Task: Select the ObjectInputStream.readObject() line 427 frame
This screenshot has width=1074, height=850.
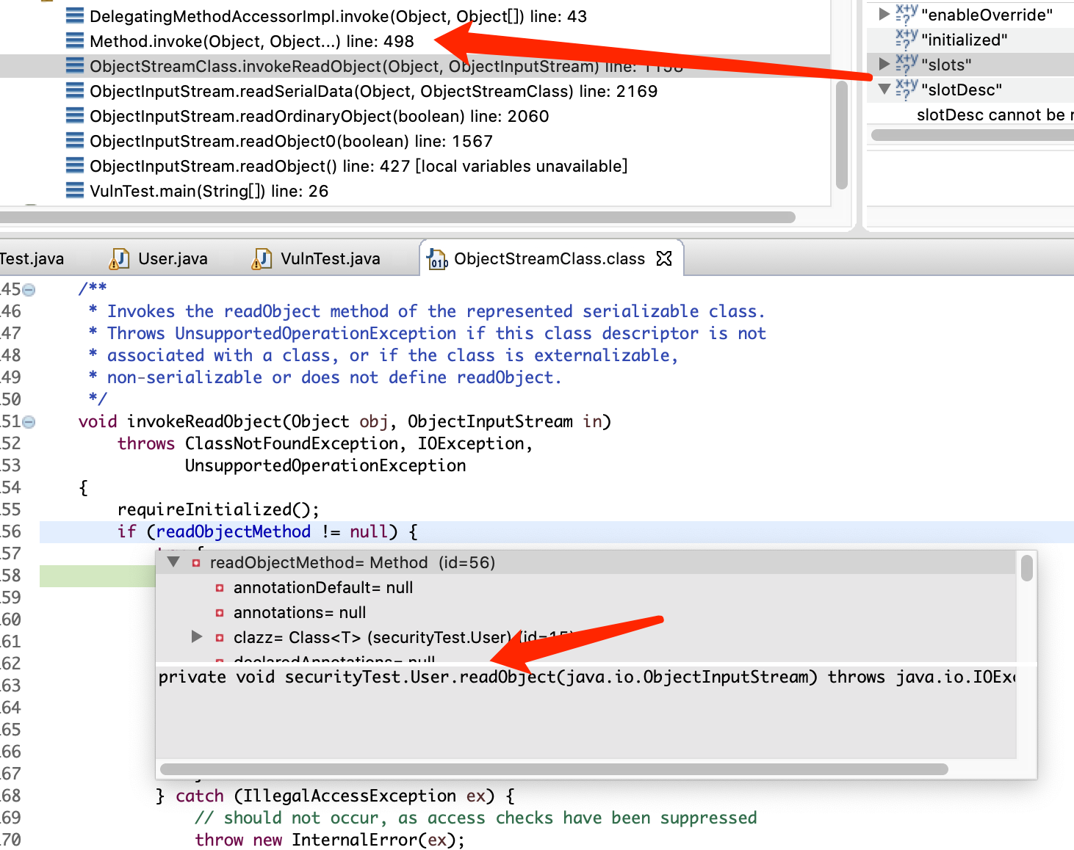Action: (x=358, y=166)
